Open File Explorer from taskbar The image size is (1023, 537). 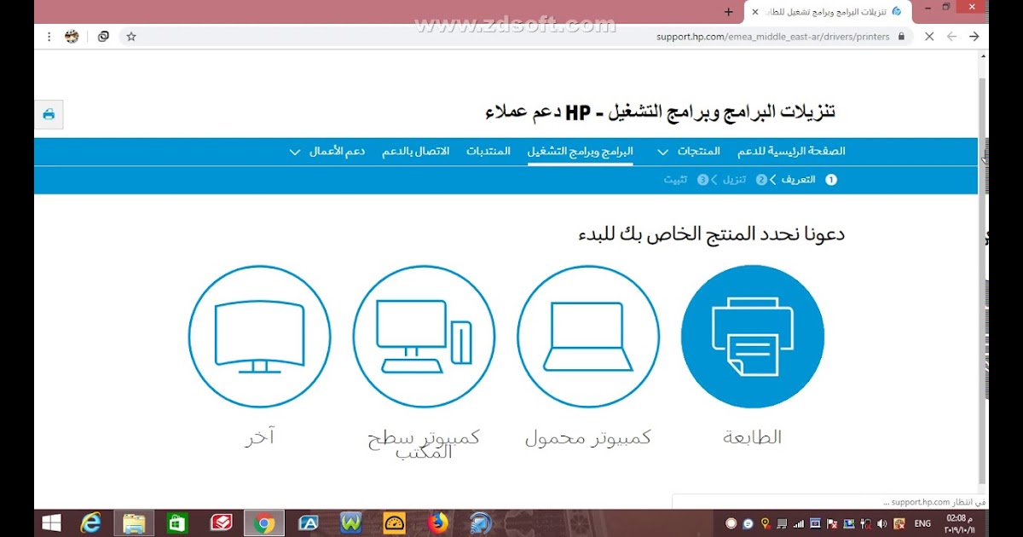click(x=134, y=523)
